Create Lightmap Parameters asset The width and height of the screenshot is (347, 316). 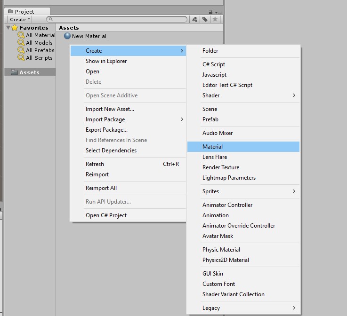point(243,178)
